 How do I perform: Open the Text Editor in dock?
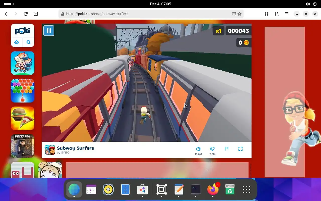[x=179, y=189]
